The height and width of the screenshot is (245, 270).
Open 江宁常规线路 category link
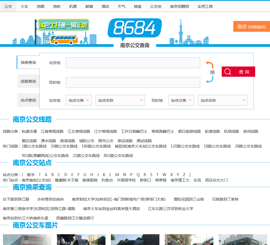click(105, 132)
